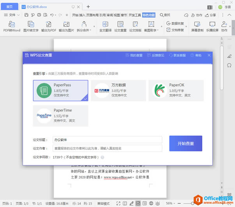Collapse the ribbon with the chevron
The image size is (235, 207).
pyautogui.click(x=229, y=15)
